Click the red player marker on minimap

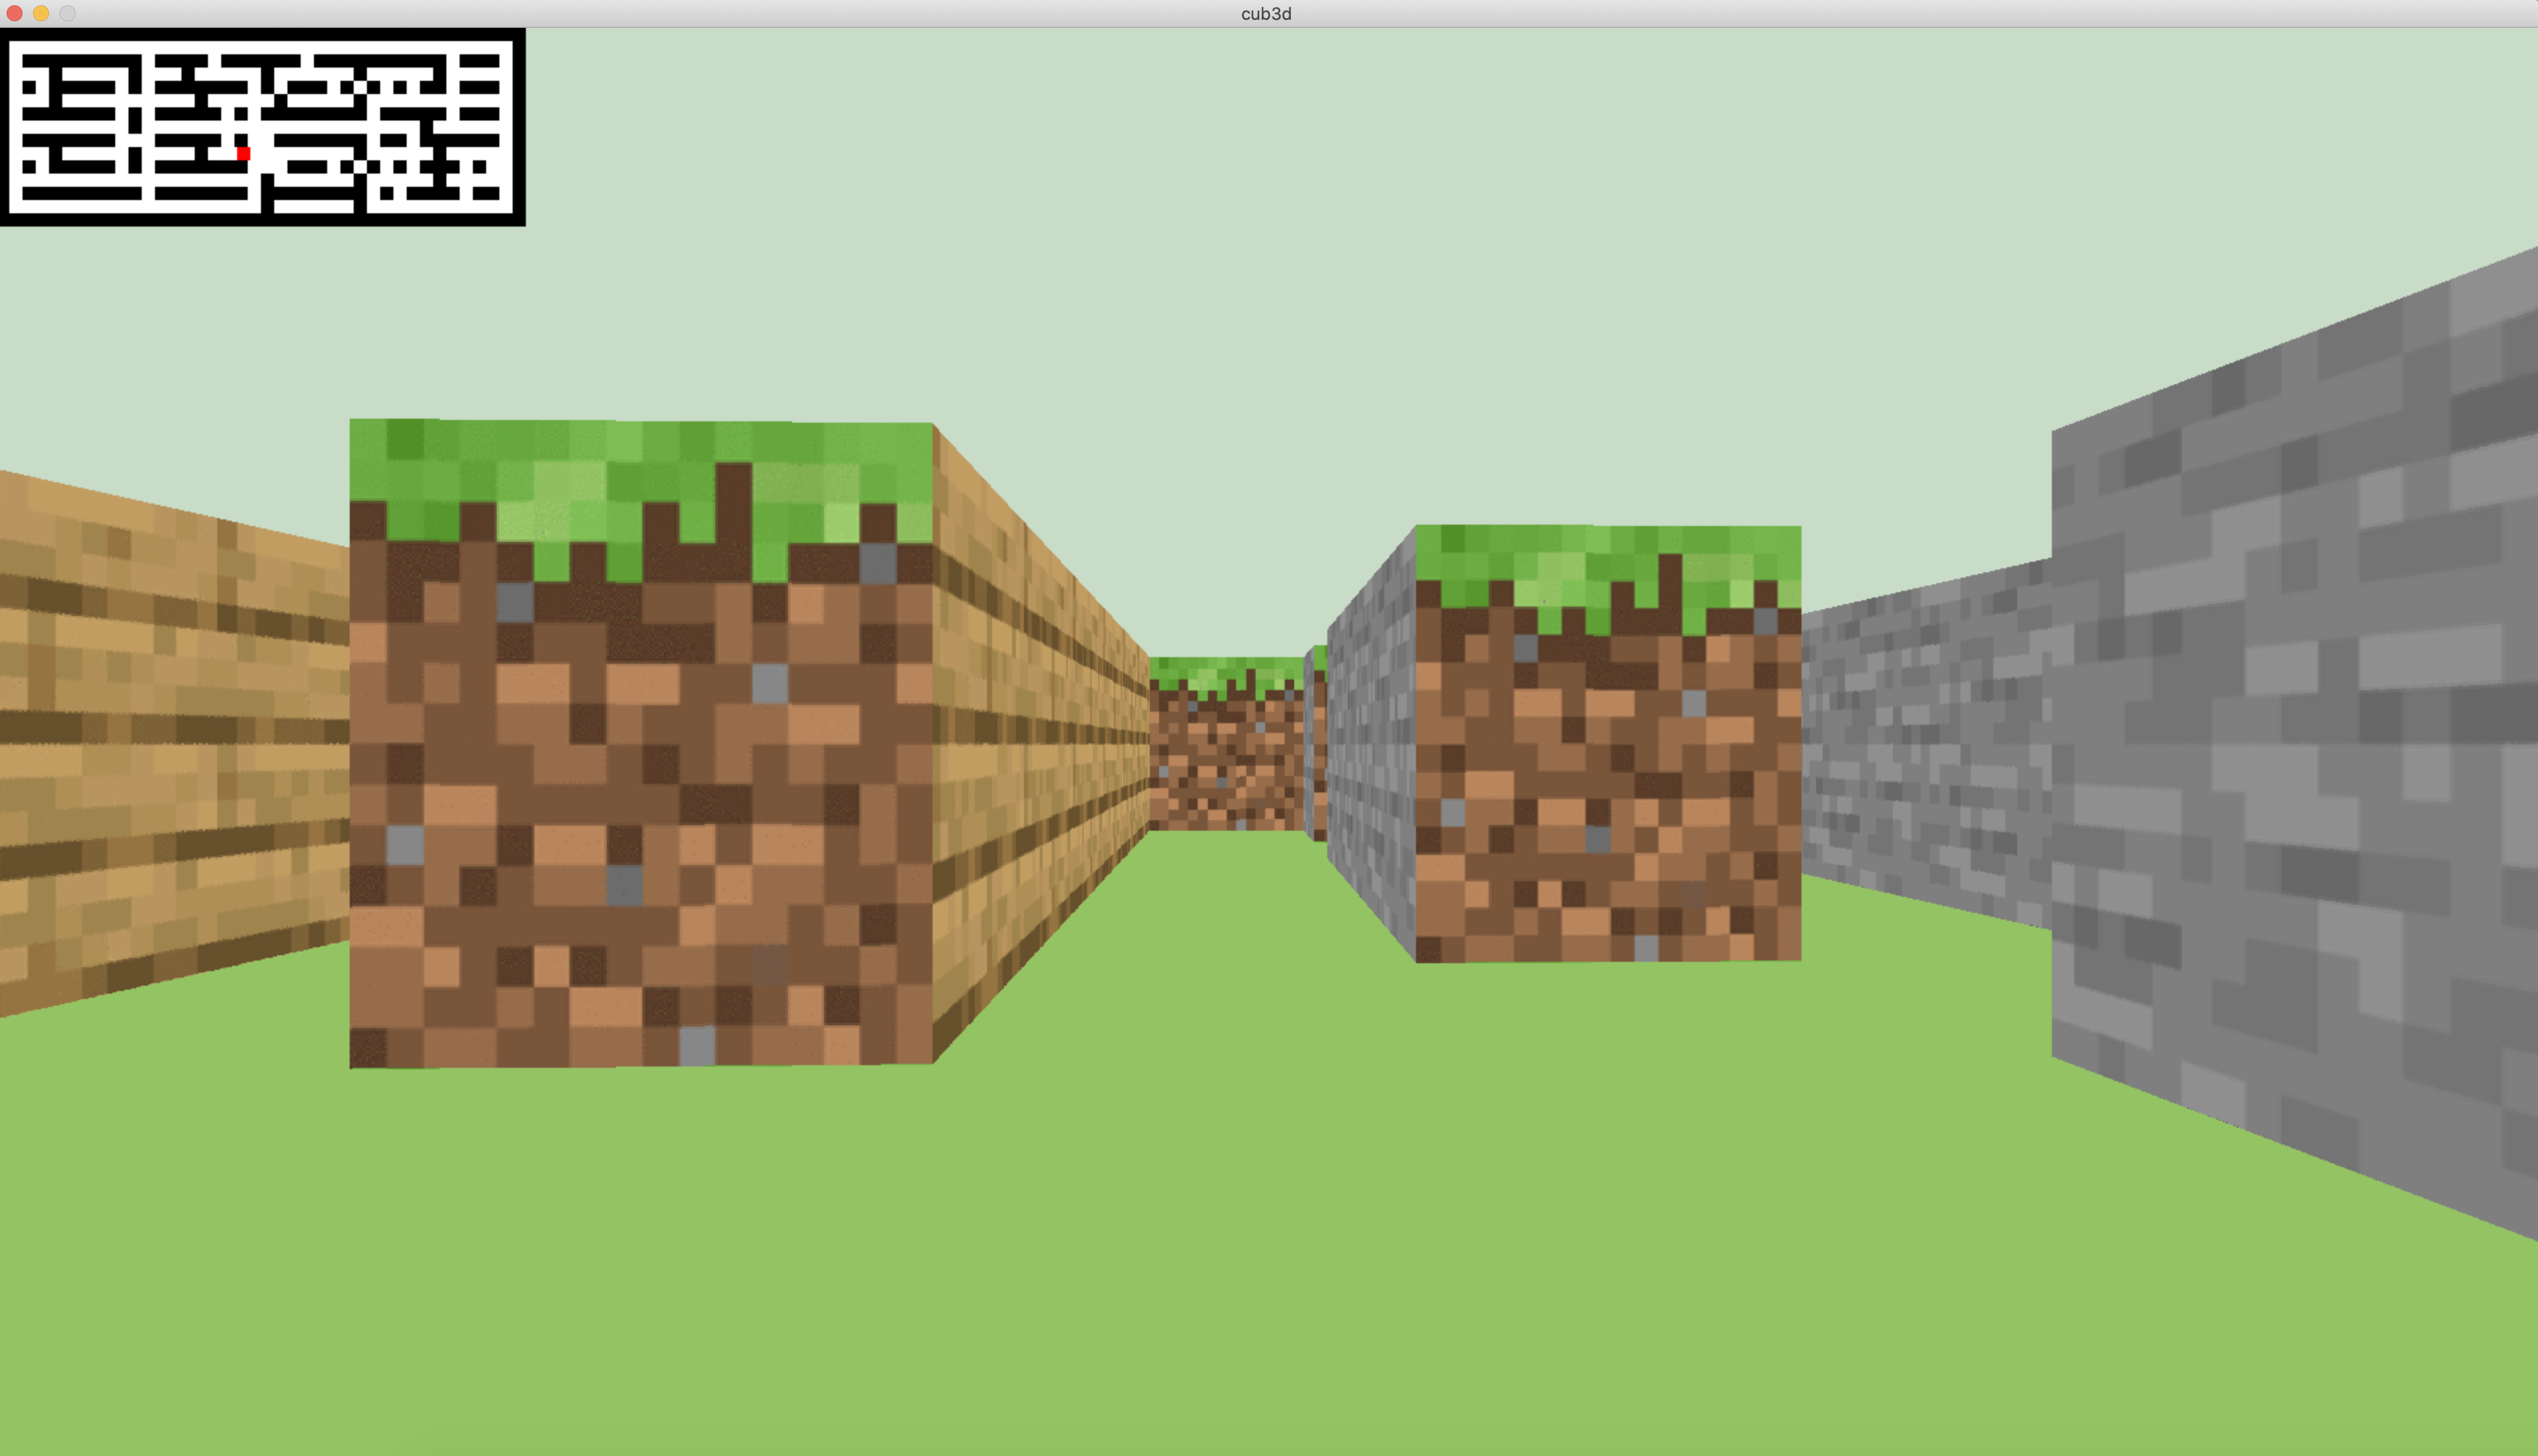coord(244,153)
